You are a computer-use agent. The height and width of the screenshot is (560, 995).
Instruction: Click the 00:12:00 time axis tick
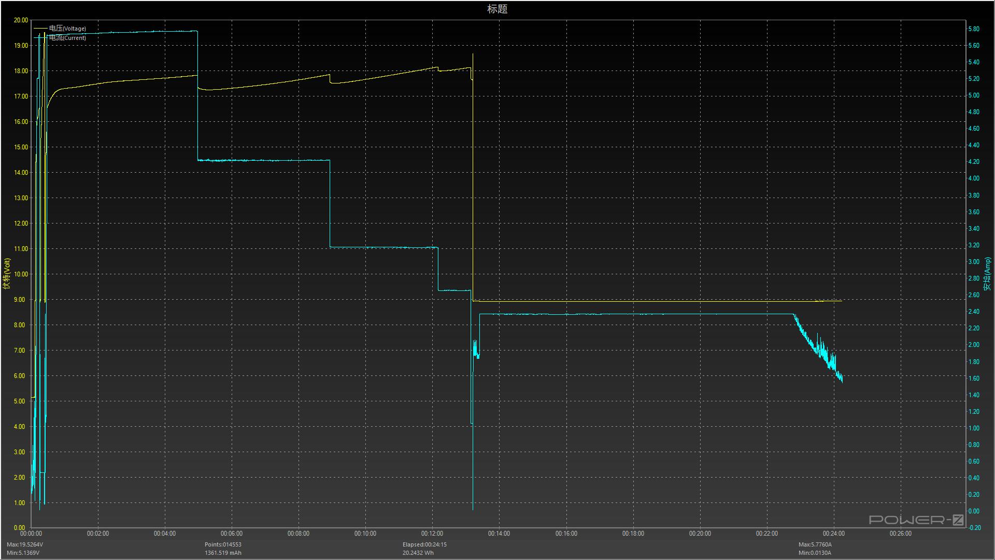coord(432,534)
